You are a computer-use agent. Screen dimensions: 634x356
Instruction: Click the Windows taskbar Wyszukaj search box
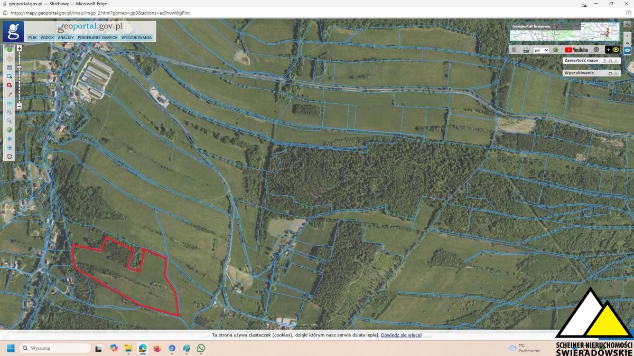tap(55, 348)
